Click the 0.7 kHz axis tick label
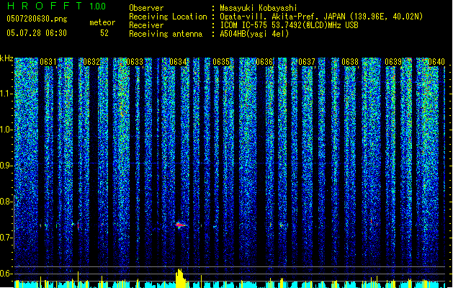This screenshot has width=453, height=288. coord(5,238)
